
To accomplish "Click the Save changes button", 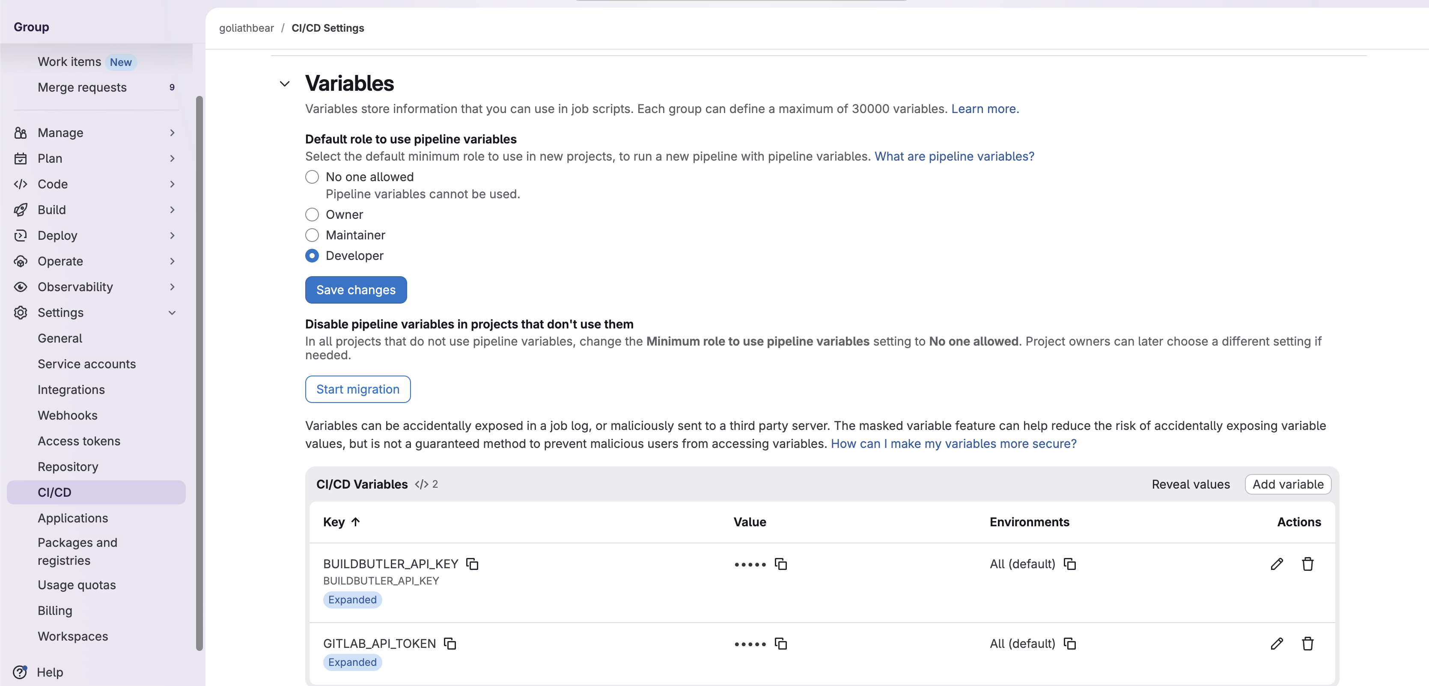I will [x=356, y=290].
